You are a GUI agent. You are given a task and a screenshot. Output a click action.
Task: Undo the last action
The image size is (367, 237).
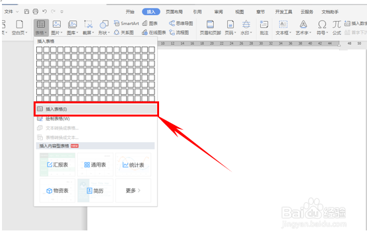pyautogui.click(x=44, y=11)
